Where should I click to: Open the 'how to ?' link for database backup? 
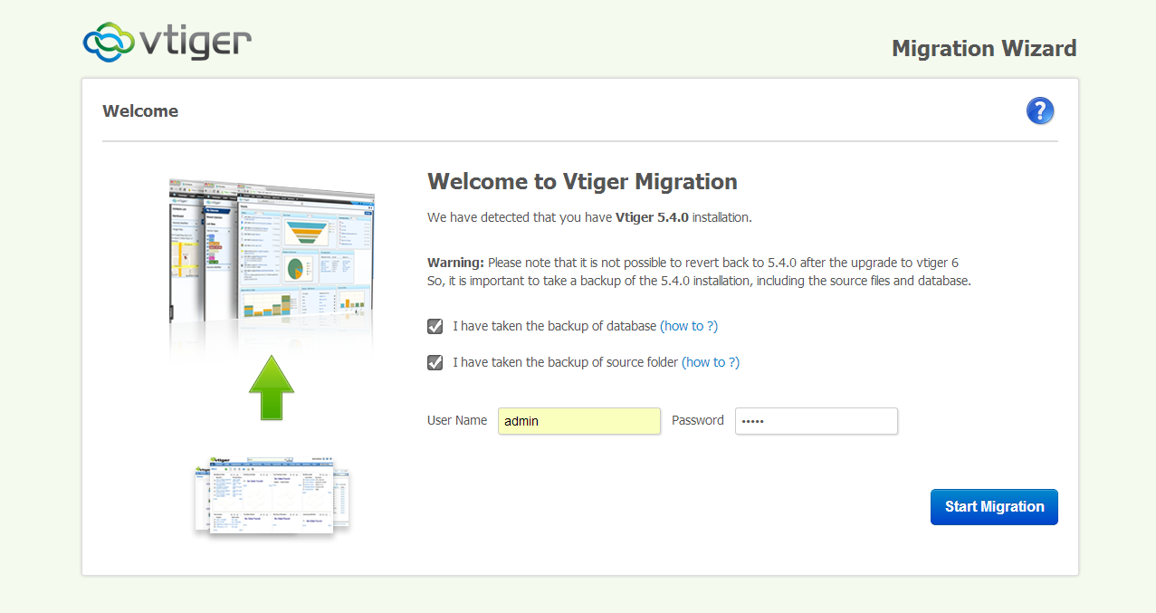click(x=688, y=326)
